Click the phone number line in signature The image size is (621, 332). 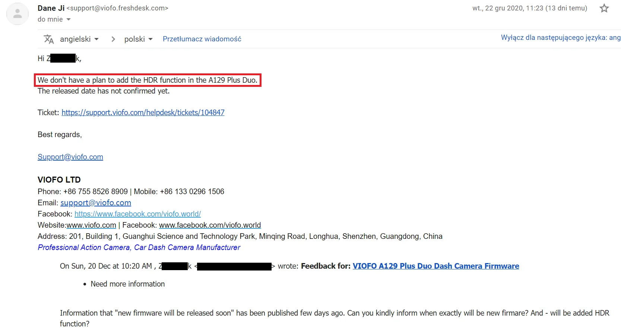(131, 192)
